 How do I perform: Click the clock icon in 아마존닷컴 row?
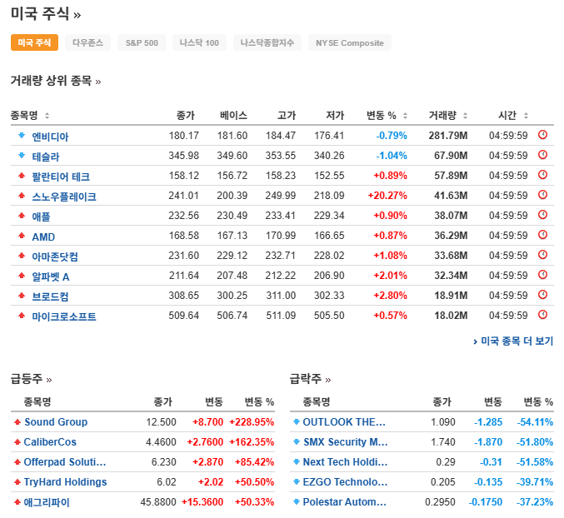[542, 255]
